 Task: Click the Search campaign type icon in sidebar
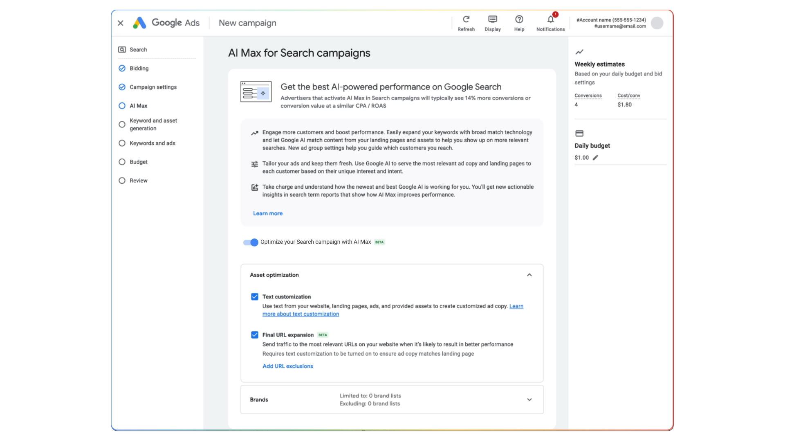coord(122,50)
